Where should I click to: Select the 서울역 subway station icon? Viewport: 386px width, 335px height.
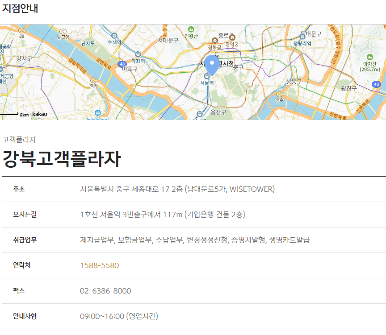coord(207,76)
